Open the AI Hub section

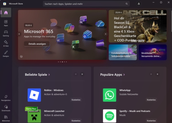click(x=6, y=44)
